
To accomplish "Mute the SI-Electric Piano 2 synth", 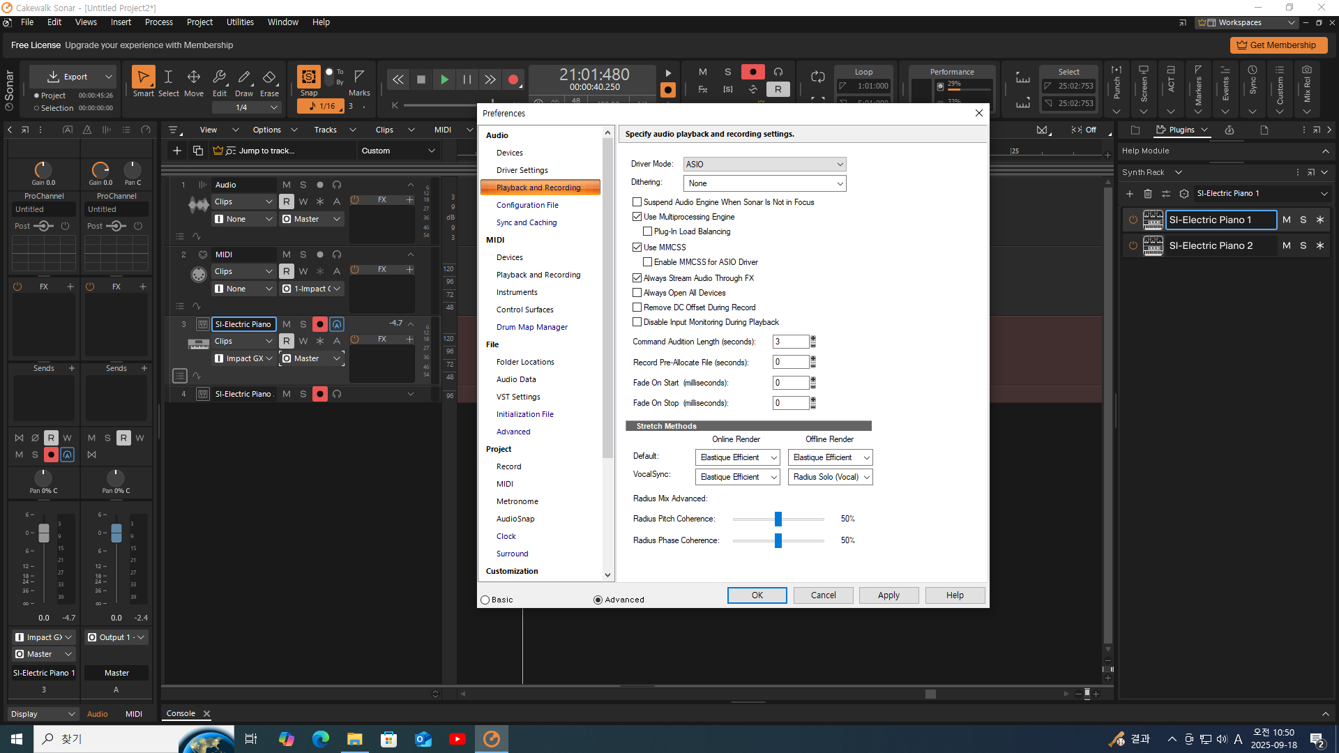I will [1287, 245].
